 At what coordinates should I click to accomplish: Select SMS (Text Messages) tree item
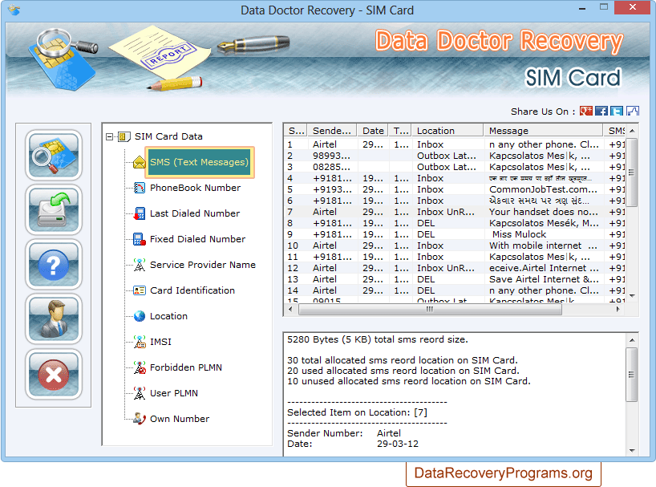[x=200, y=162]
